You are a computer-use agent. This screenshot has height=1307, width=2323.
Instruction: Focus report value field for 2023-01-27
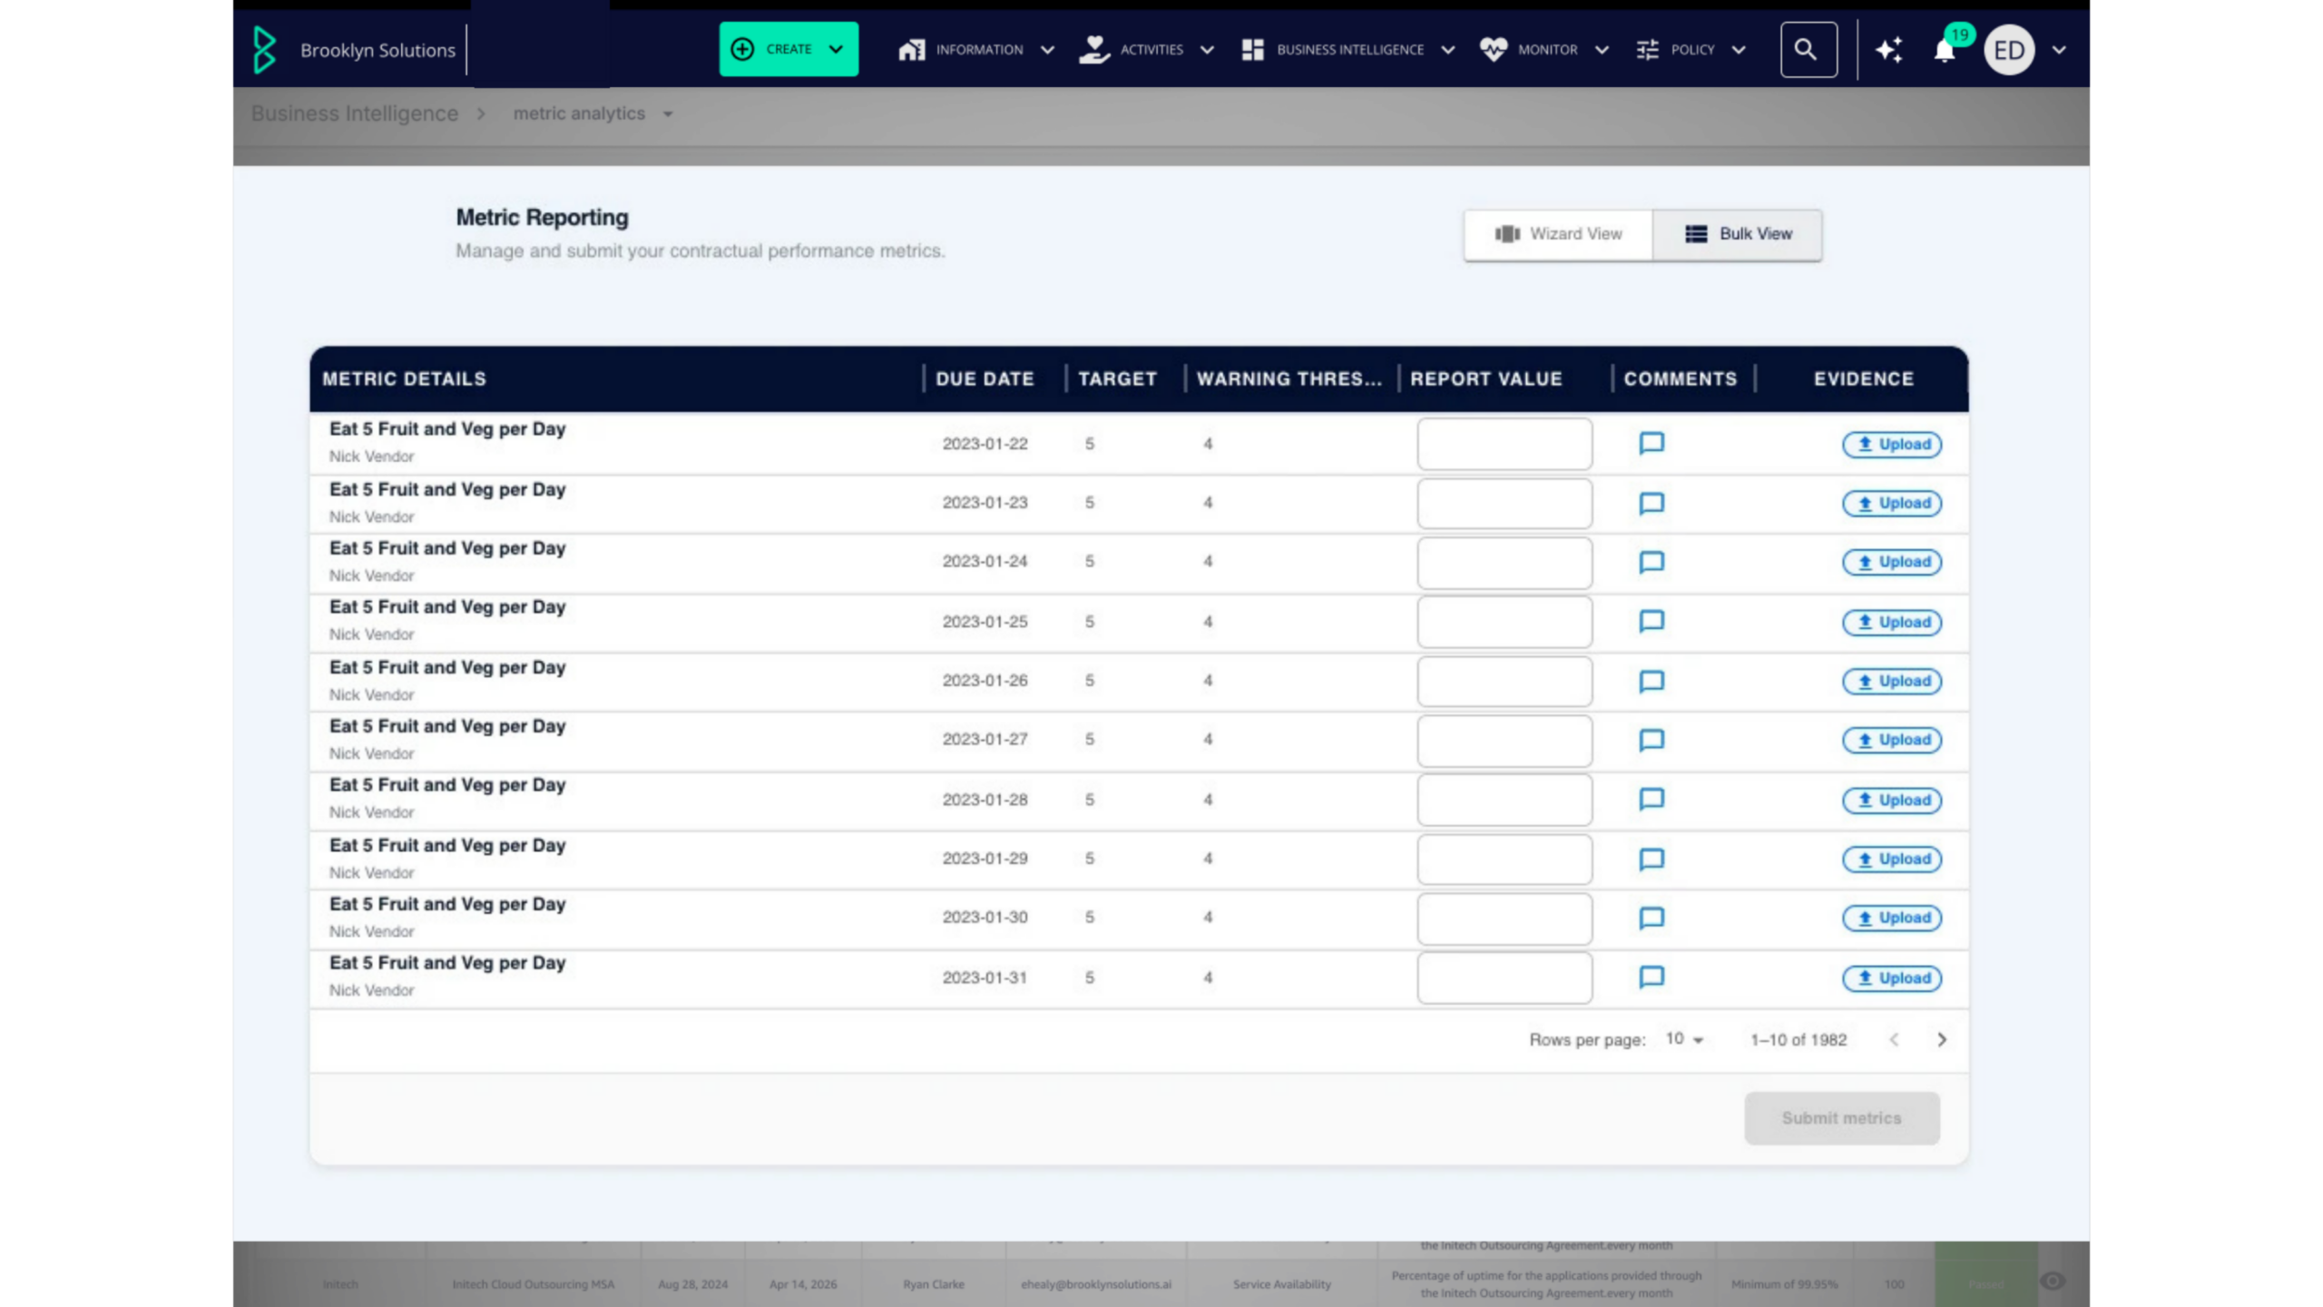click(1505, 741)
